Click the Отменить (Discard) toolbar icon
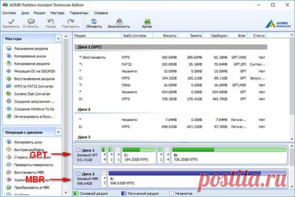Image resolution: width=295 pixels, height=197 pixels. [x=31, y=21]
